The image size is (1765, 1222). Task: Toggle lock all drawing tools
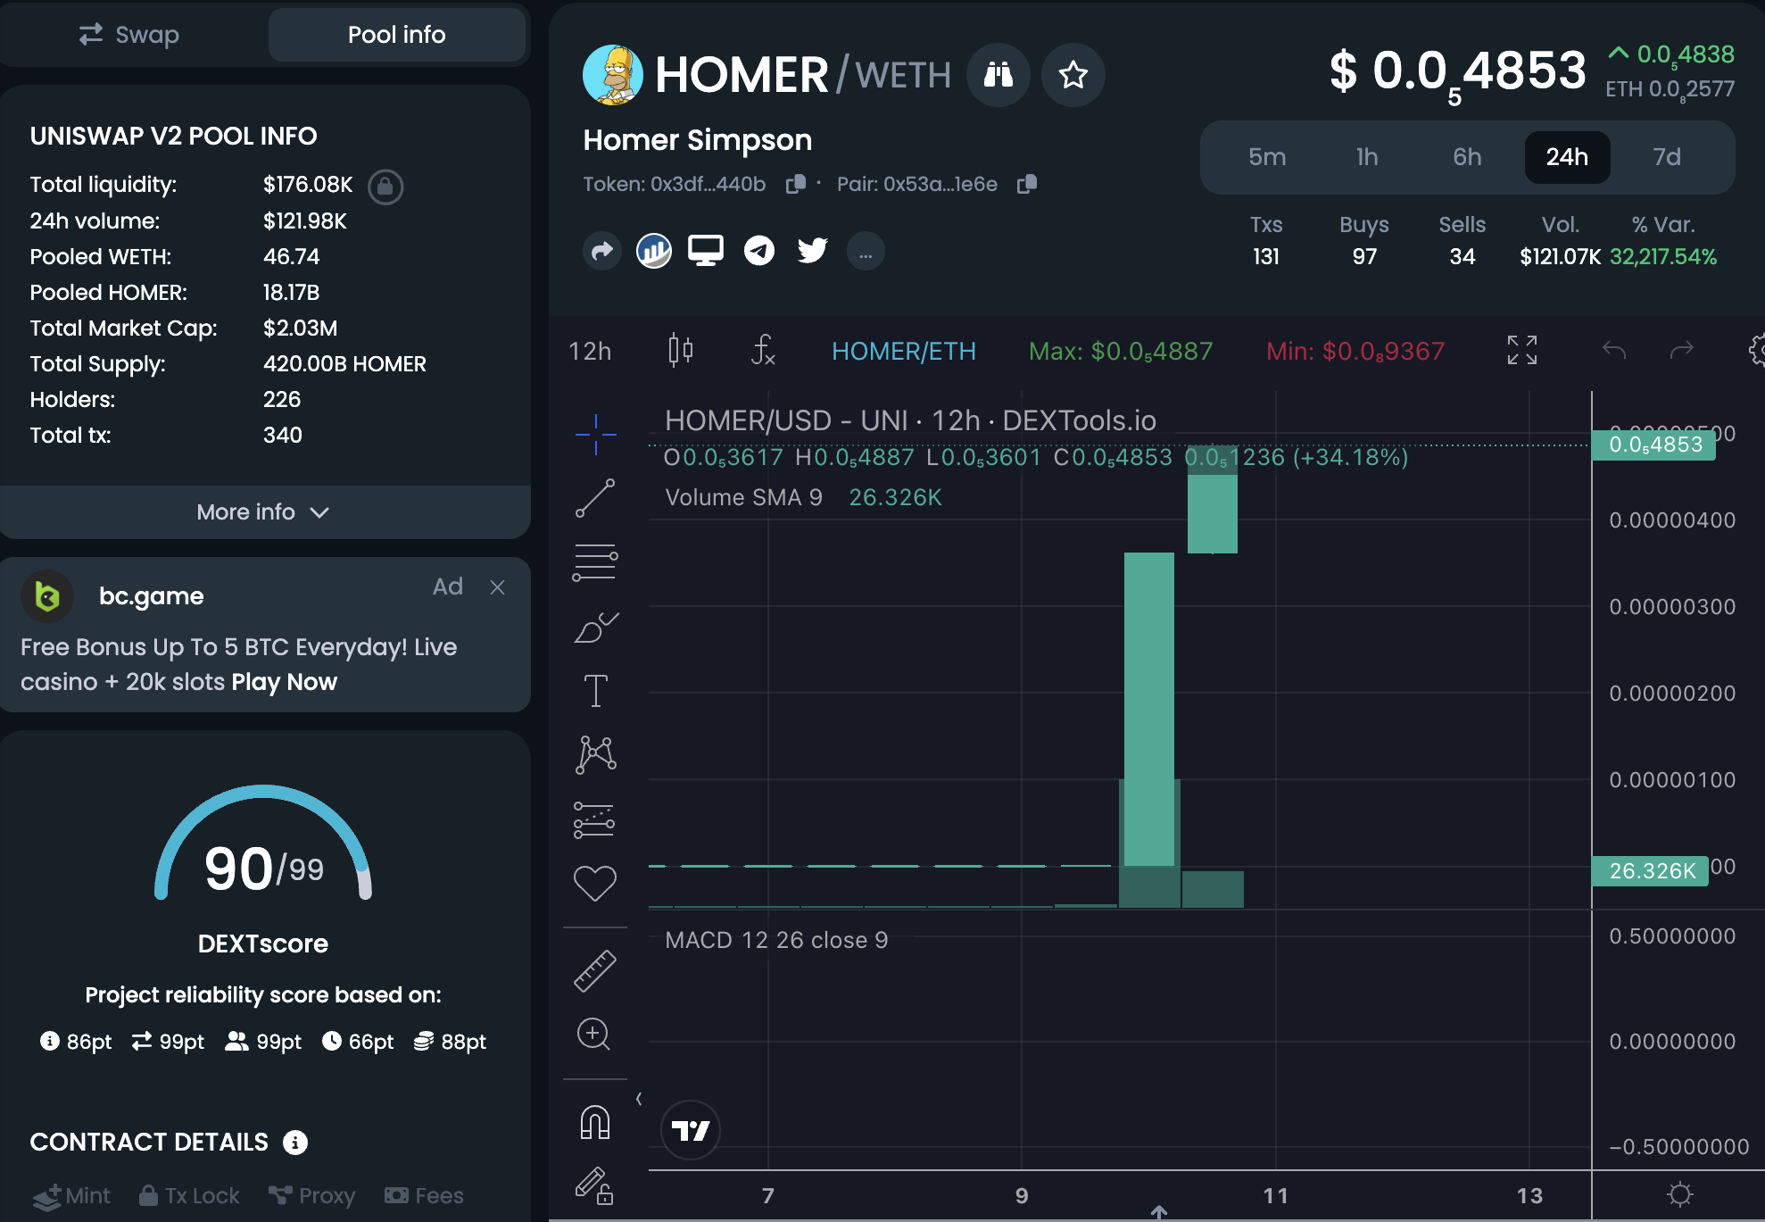point(595,1185)
